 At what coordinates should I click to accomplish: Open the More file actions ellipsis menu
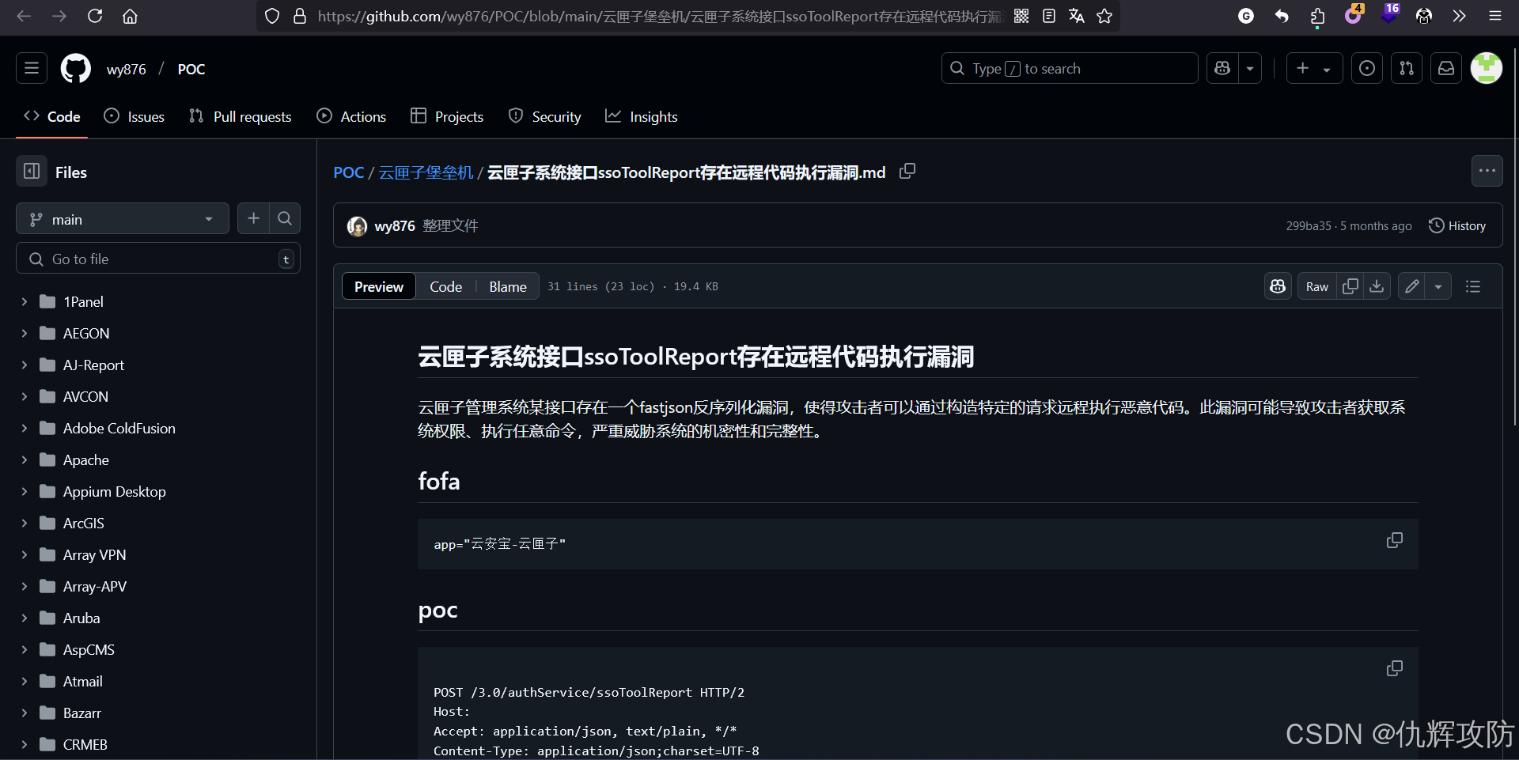(x=1487, y=171)
